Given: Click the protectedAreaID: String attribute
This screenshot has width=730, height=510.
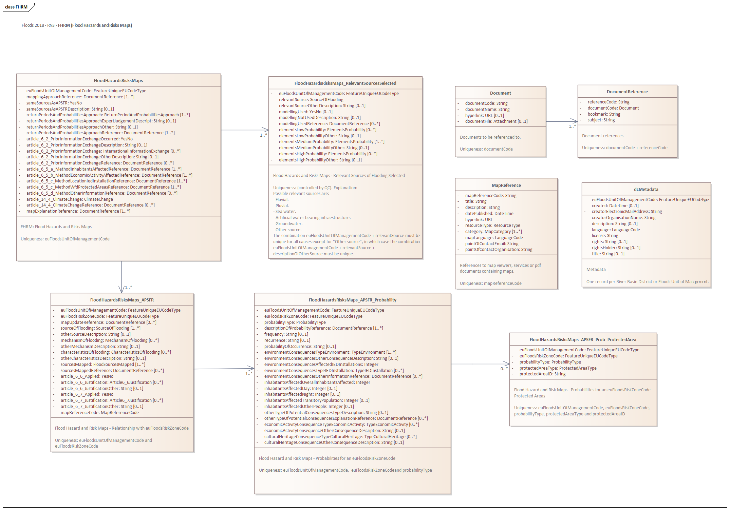Looking at the screenshot, I should pos(542,374).
